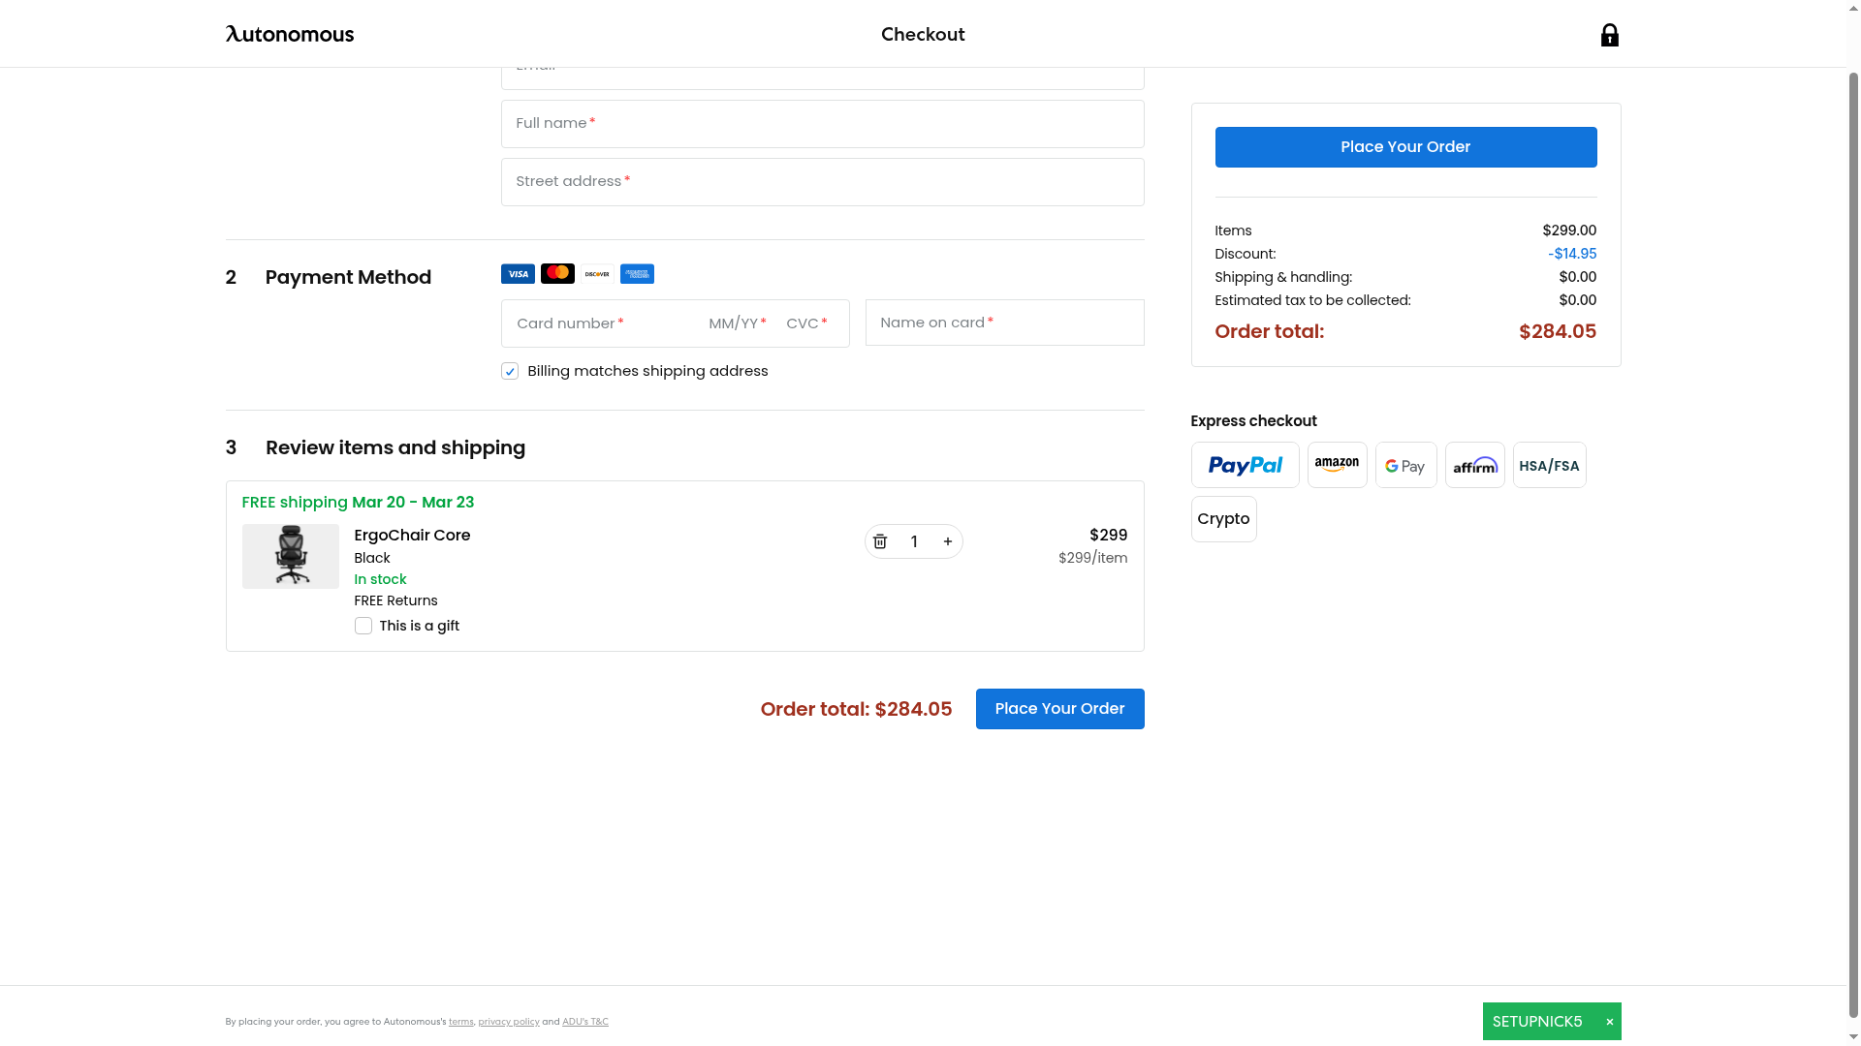Screen dimensions: 1861x1046
Task: Select HSA/FSA payment option
Action: (x=1549, y=465)
